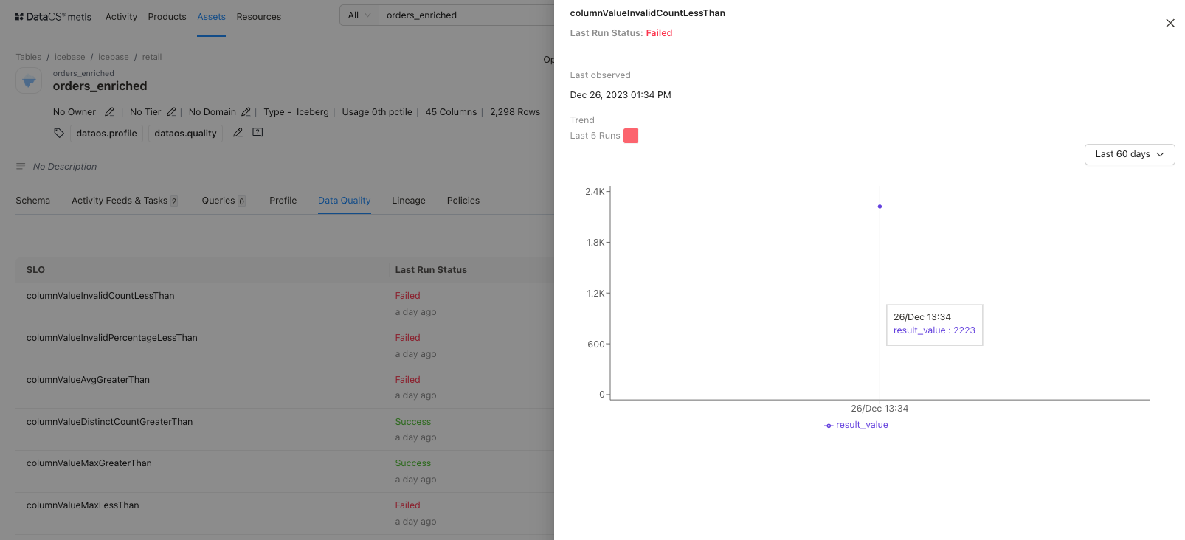1185x540 pixels.
Task: Switch to the Schema tab
Action: coord(33,201)
